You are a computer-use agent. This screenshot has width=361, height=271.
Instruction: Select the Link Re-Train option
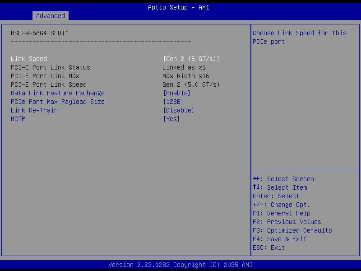[34, 110]
